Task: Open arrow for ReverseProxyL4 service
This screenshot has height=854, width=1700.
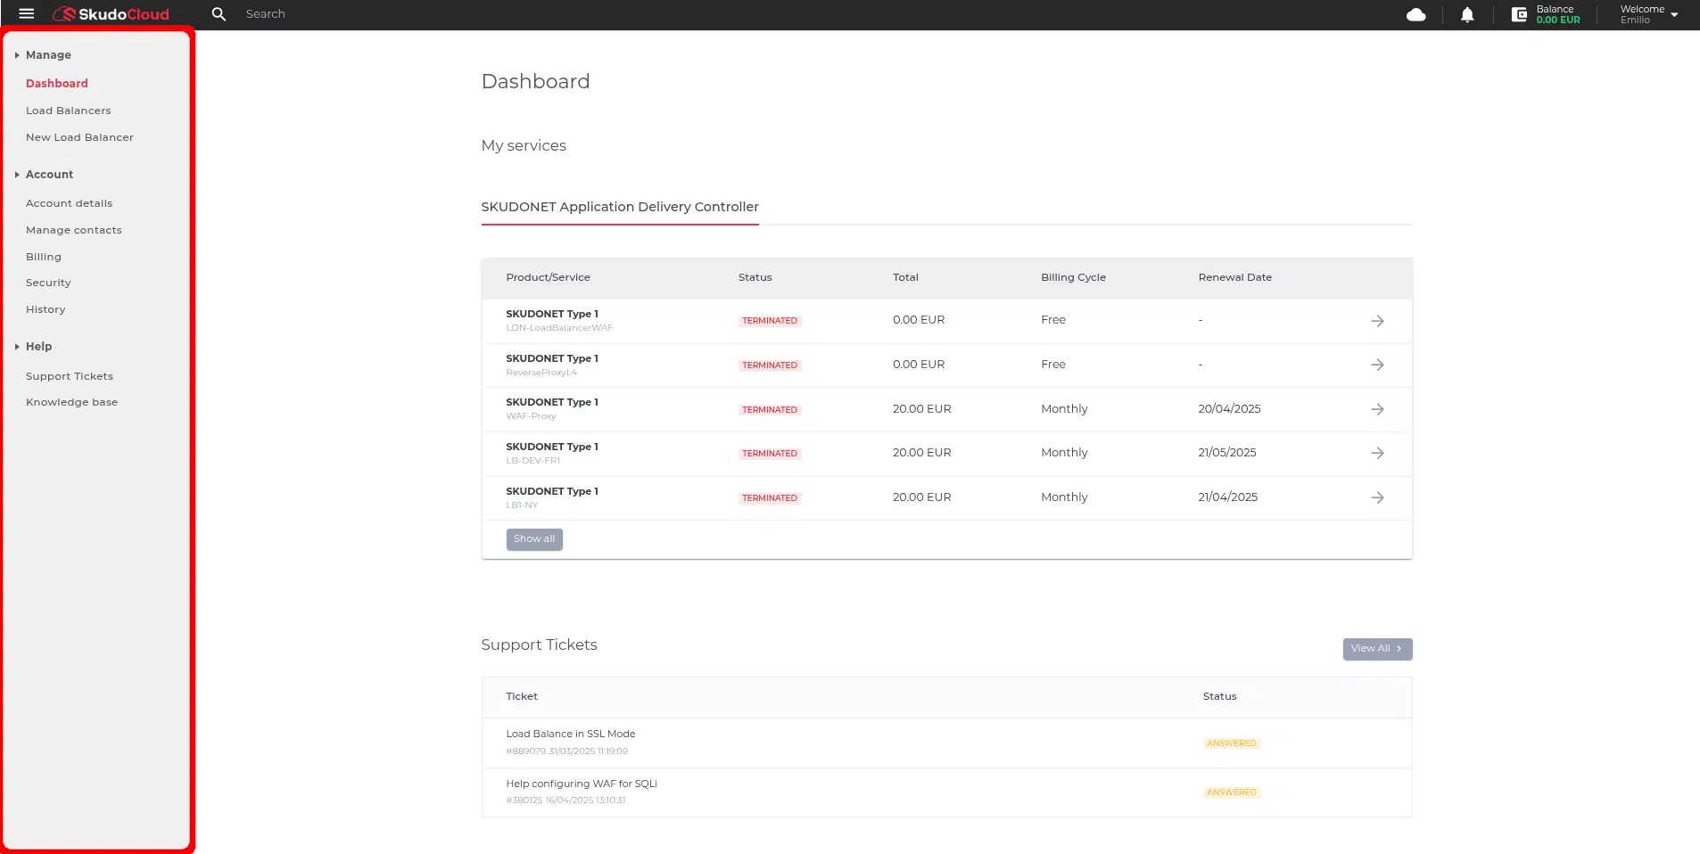Action: [x=1377, y=365]
